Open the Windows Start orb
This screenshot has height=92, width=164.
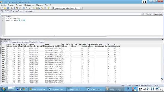click(x=3, y=89)
